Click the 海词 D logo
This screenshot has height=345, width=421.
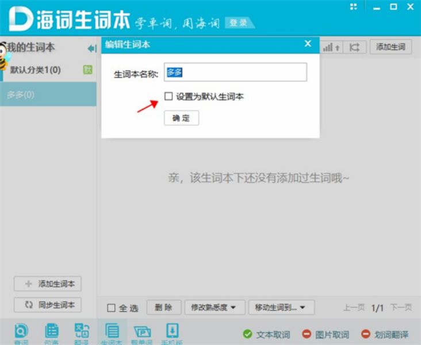[x=20, y=19]
